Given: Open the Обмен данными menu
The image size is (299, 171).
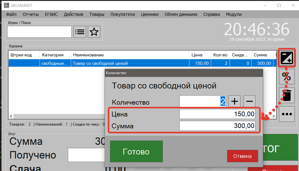Looking at the screenshot, I should [x=181, y=15].
